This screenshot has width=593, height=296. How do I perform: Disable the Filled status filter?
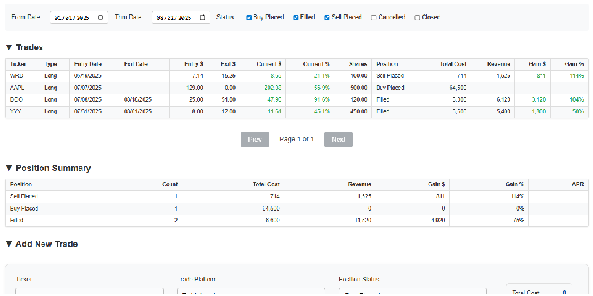click(x=295, y=17)
